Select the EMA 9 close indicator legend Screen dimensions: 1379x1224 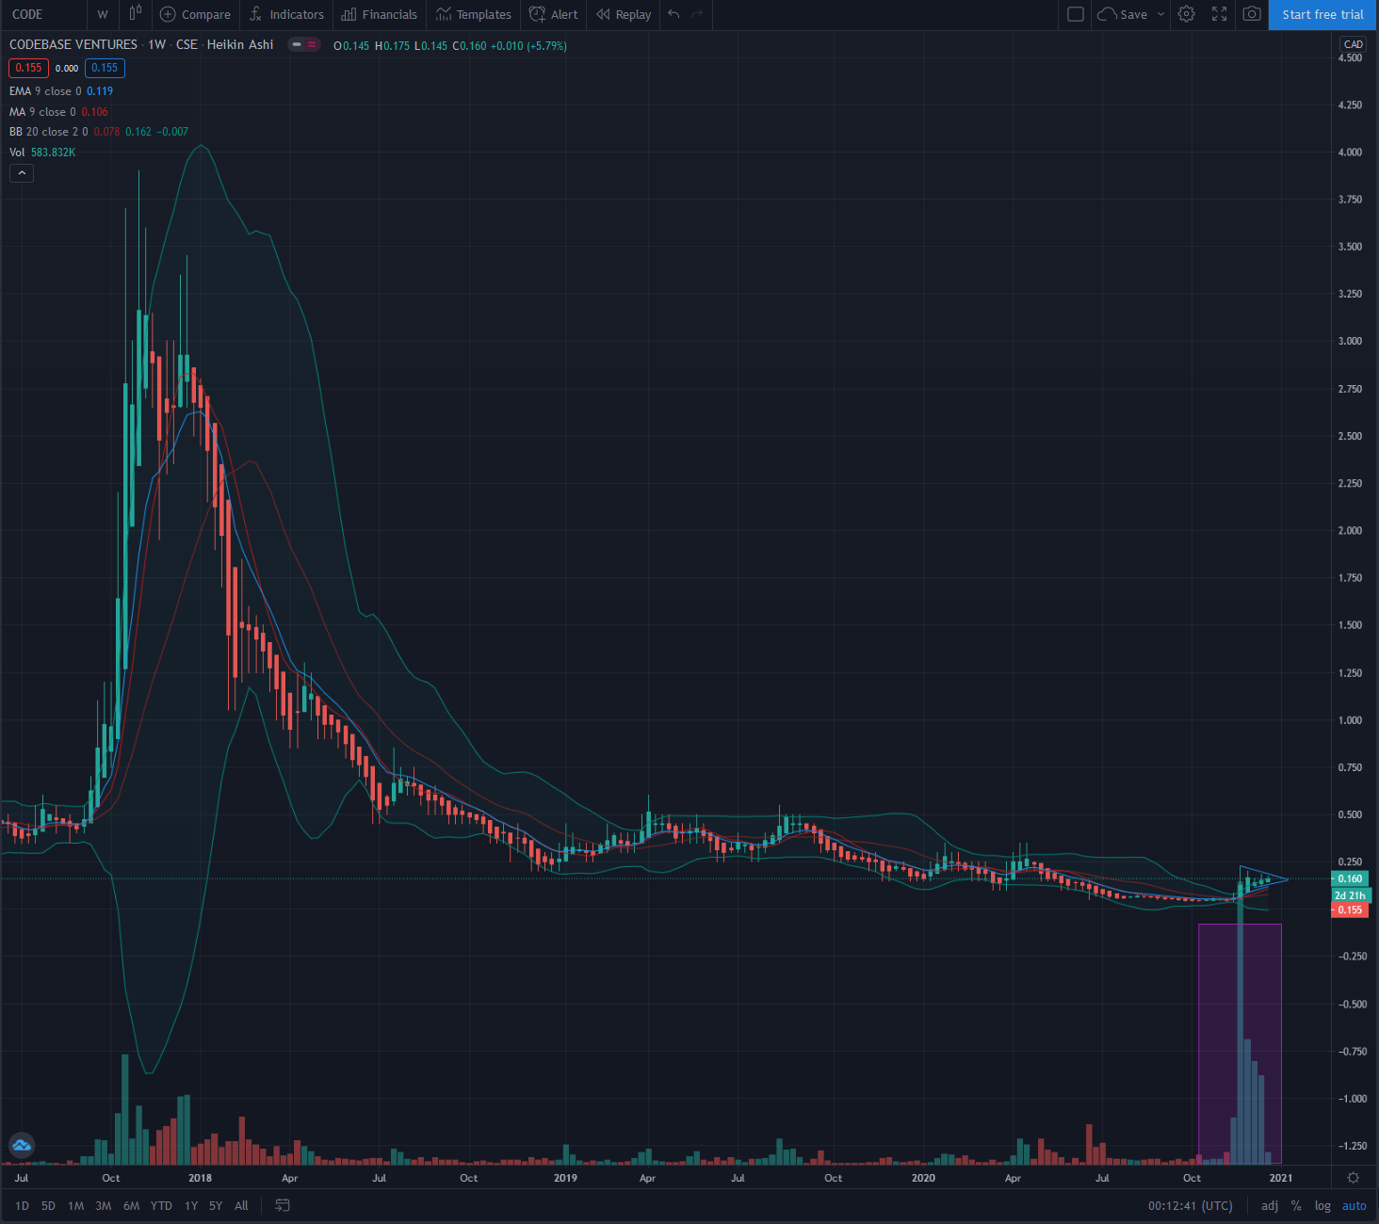[61, 91]
